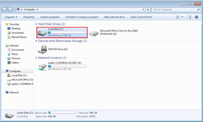Click the "856 GB free of 906 GB" text

coord(60,35)
